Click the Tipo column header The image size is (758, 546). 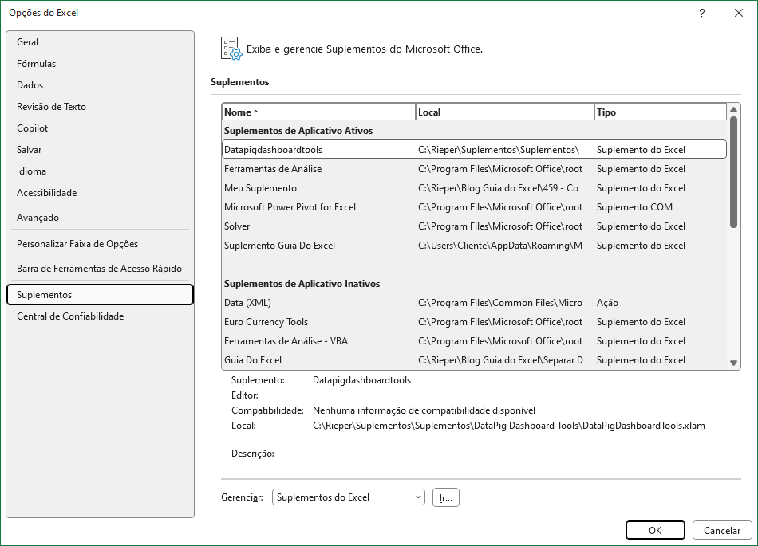point(659,112)
